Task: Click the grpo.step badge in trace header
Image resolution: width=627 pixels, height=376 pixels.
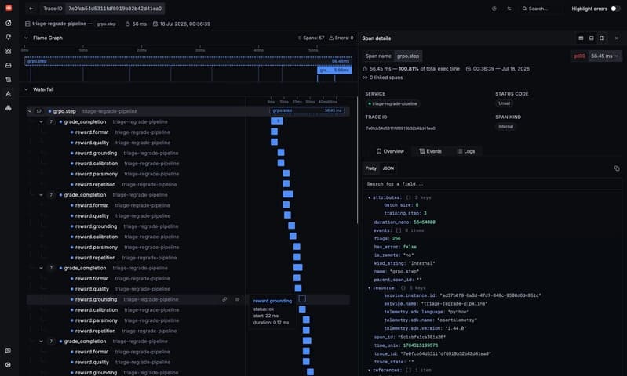Action: point(107,24)
